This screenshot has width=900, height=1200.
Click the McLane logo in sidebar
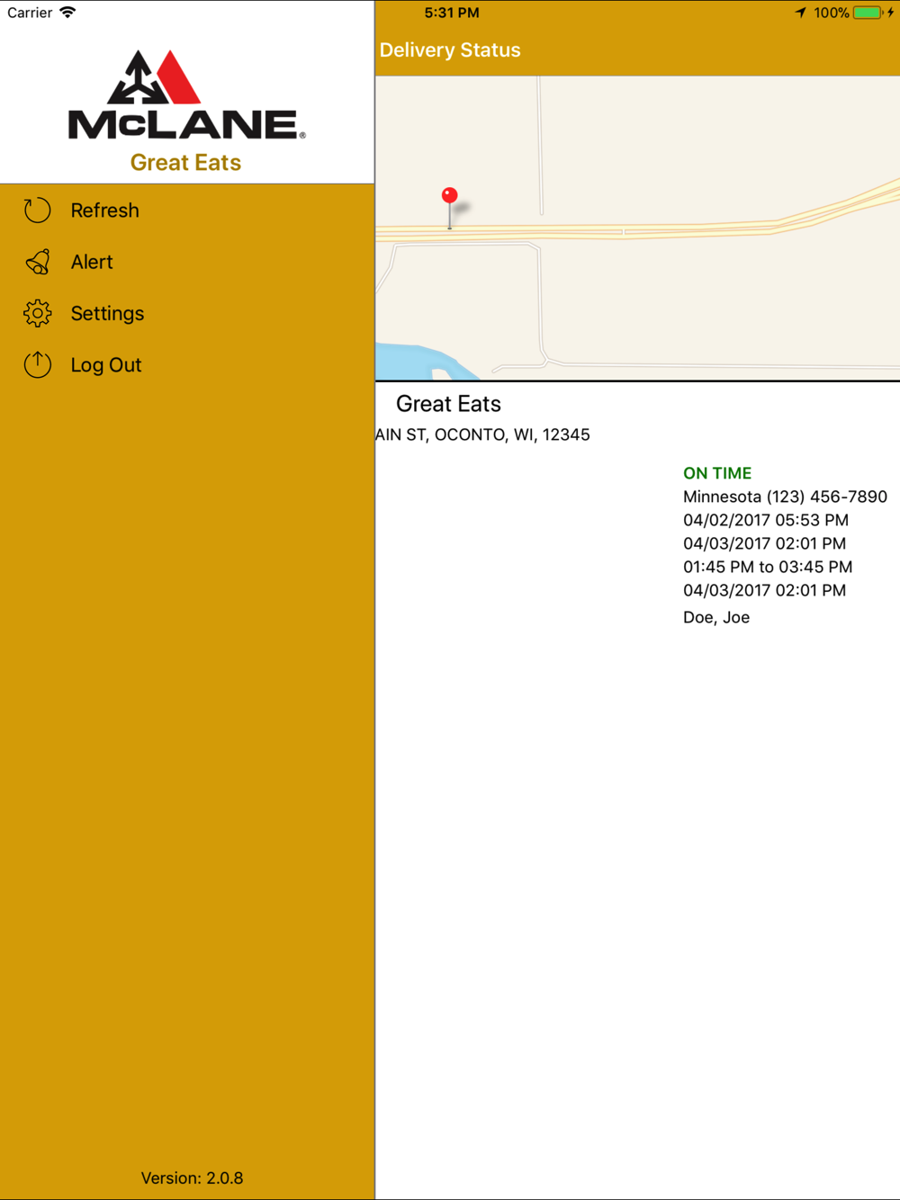point(186,94)
